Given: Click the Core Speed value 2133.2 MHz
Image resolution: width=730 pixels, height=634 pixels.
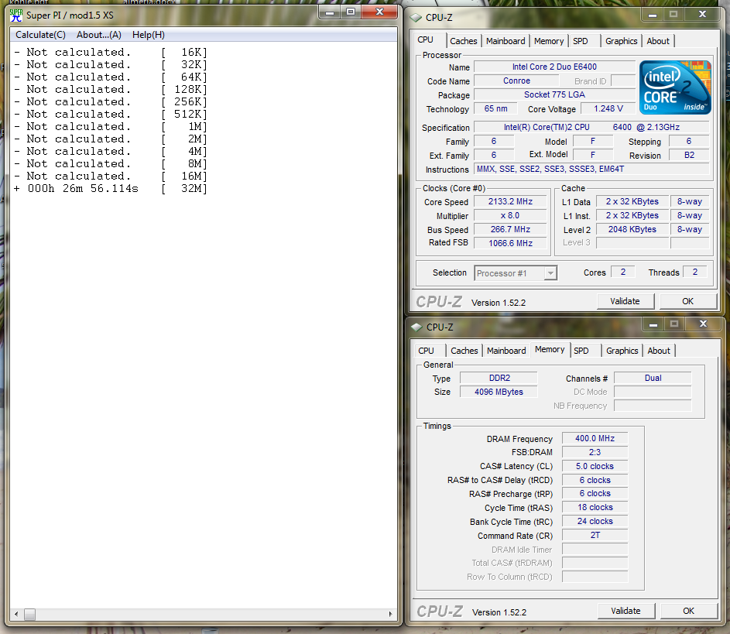Looking at the screenshot, I should click(510, 201).
